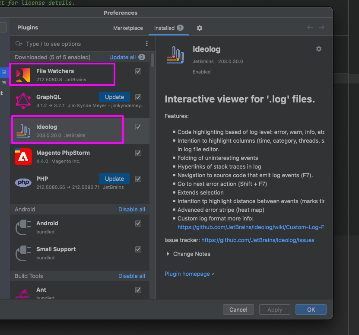Image resolution: width=359 pixels, height=335 pixels.
Task: Uncheck the Smali Support checkbox
Action: tap(138, 249)
